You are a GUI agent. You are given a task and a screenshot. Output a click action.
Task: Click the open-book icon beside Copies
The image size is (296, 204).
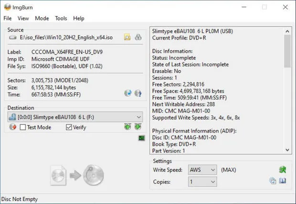tap(283, 181)
